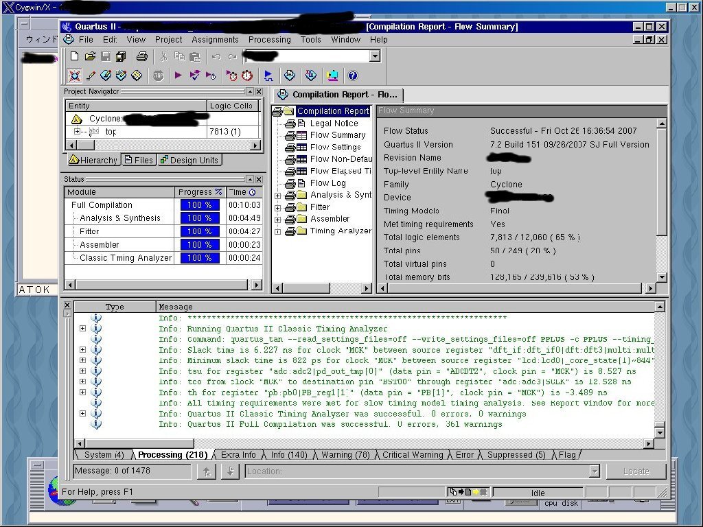Expand the 'tsu for register' message
The width and height of the screenshot is (703, 527).
pos(82,371)
